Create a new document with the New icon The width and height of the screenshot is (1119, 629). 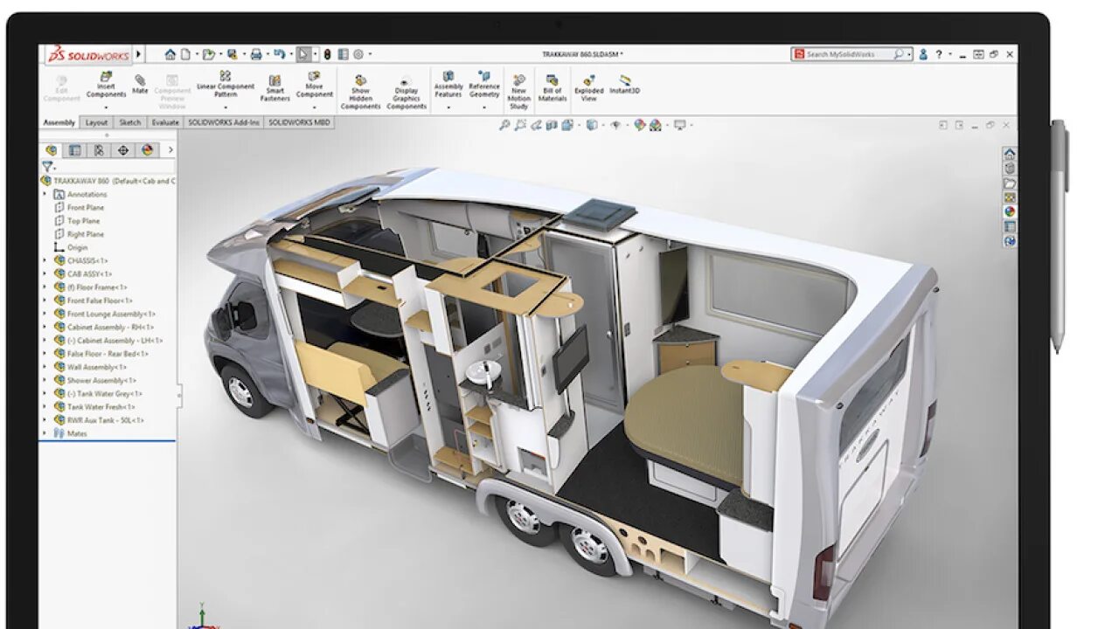pos(185,54)
